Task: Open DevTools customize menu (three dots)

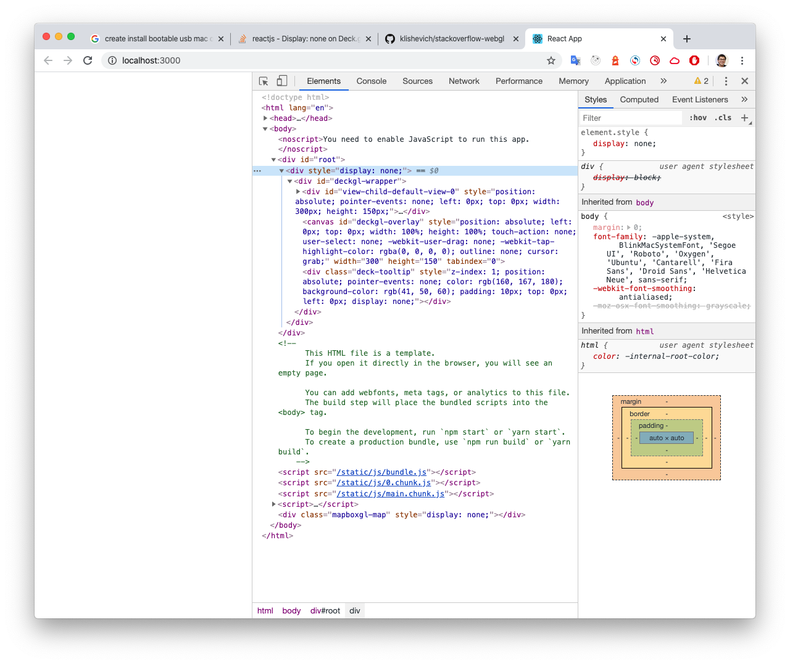Action: coord(726,81)
